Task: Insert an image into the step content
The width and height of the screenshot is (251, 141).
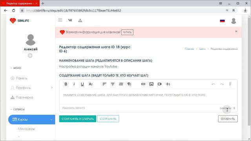Action: pos(151,84)
